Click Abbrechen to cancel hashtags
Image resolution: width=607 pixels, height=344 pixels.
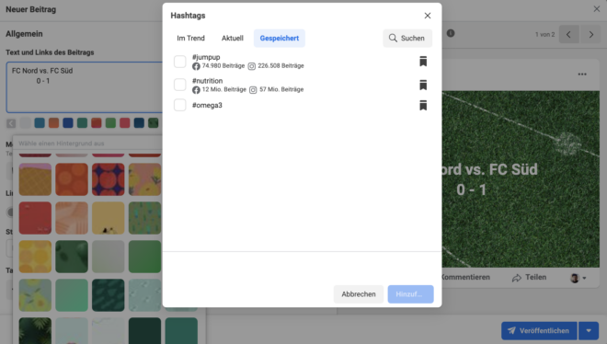(x=359, y=294)
